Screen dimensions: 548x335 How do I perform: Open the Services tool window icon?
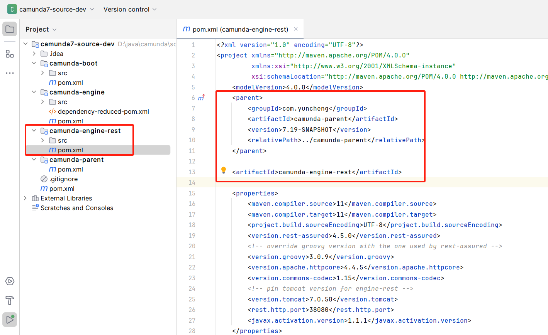10,281
